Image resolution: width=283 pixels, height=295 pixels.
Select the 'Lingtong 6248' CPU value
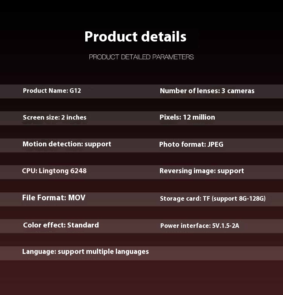[x=63, y=171]
